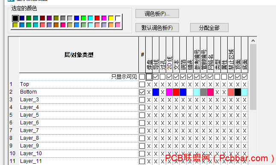Check 只显示可见 checkbox under 过孔 column

(x=162, y=77)
